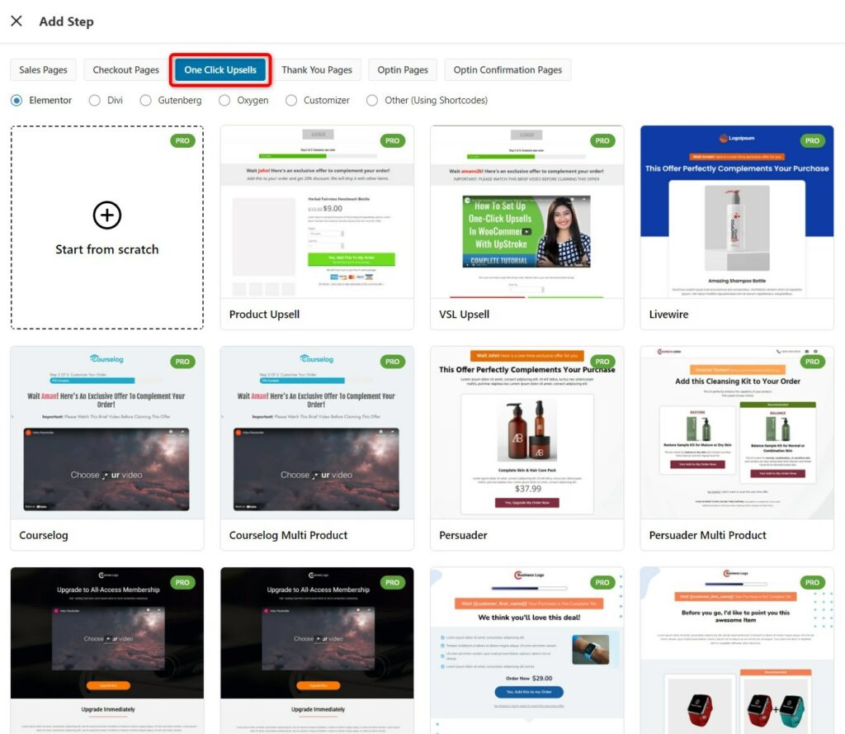Viewport: 845px width, 734px height.
Task: Switch to the Sales Pages tab
Action: click(43, 69)
